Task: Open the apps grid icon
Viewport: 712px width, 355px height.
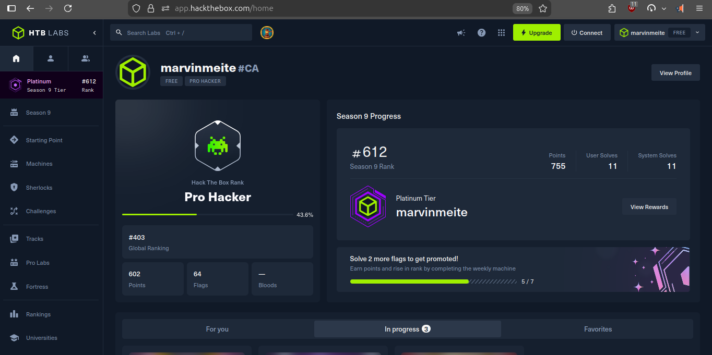Action: coord(501,32)
